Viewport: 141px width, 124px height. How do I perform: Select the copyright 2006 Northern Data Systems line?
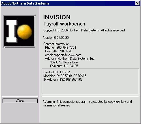(84, 30)
